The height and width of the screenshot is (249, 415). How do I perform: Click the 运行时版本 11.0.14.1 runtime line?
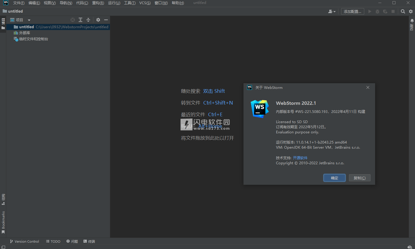[x=311, y=142]
